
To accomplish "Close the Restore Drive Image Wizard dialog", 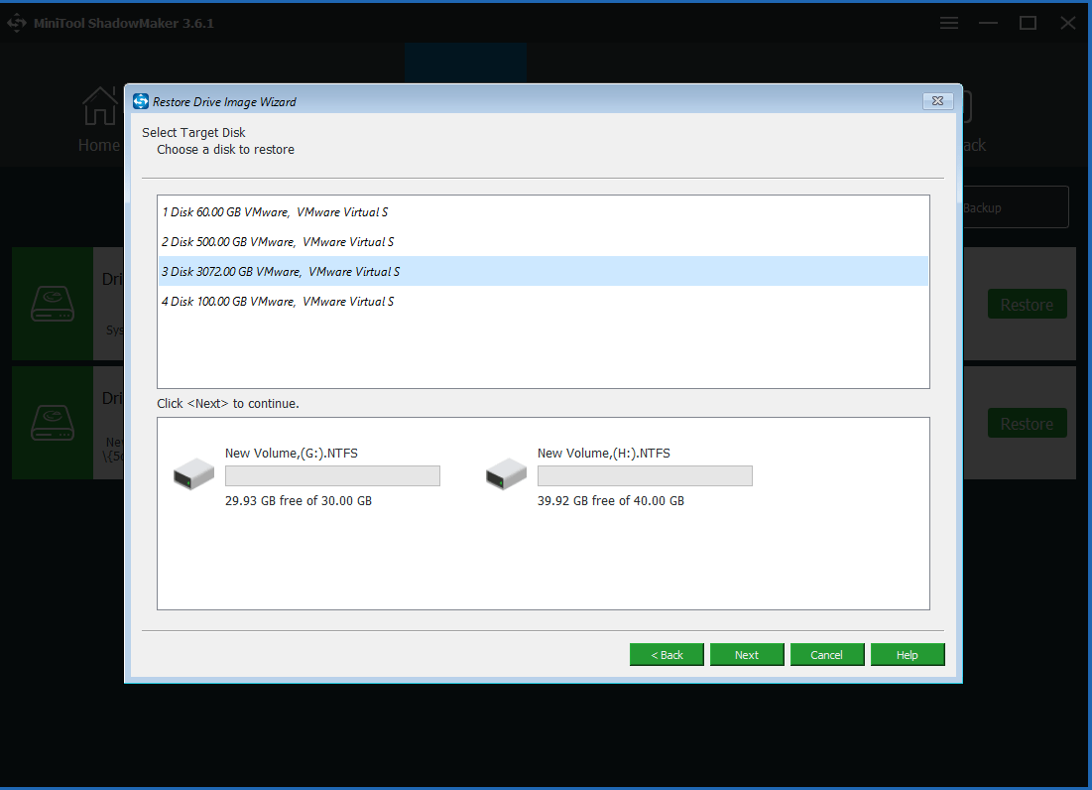I will [937, 101].
